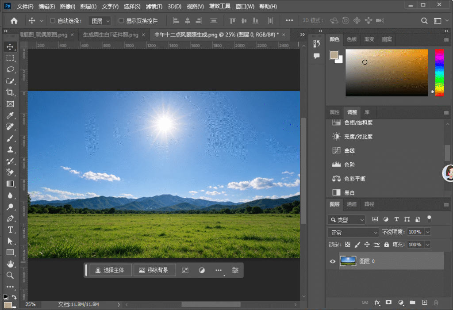Screen dimensions: 453x310
Task: Toggle lock transparent pixels
Action: (x=348, y=245)
